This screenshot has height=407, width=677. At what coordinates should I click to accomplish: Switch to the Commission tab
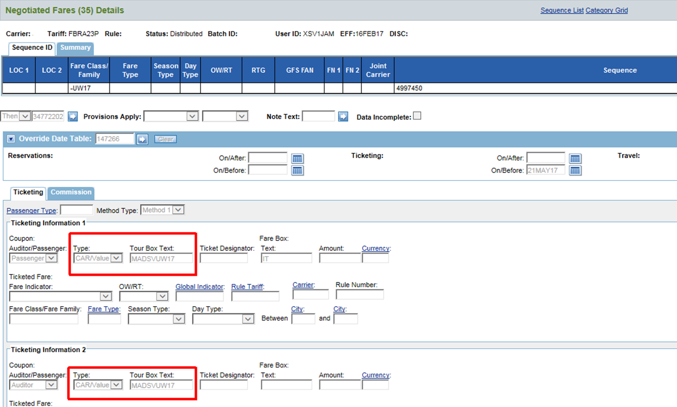71,192
